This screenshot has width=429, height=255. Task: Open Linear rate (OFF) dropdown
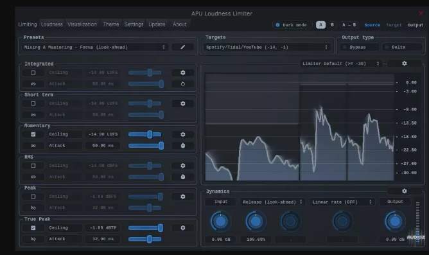point(342,202)
